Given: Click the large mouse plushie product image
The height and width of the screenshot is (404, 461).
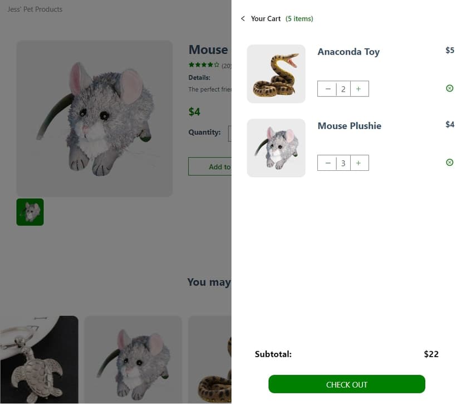Looking at the screenshot, I should [95, 118].
